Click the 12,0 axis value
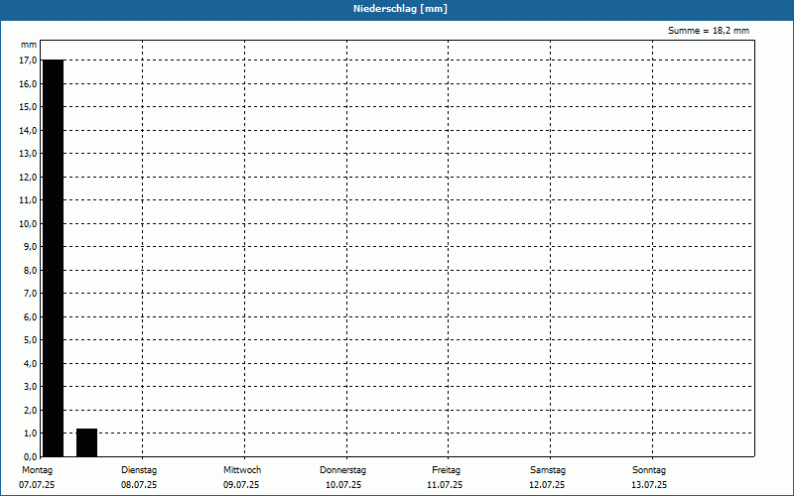This screenshot has width=794, height=496. point(28,178)
